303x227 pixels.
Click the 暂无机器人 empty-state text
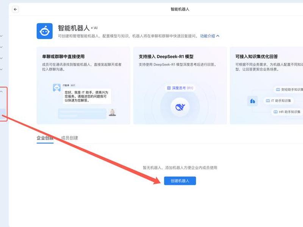click(x=180, y=168)
